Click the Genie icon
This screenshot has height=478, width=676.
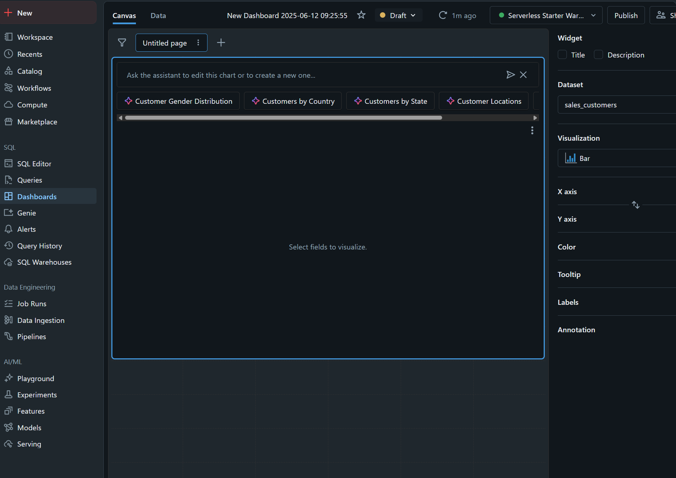pos(8,213)
